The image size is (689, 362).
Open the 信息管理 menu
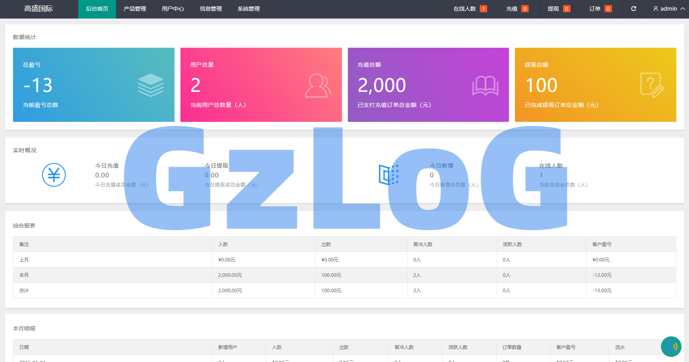pyautogui.click(x=210, y=9)
